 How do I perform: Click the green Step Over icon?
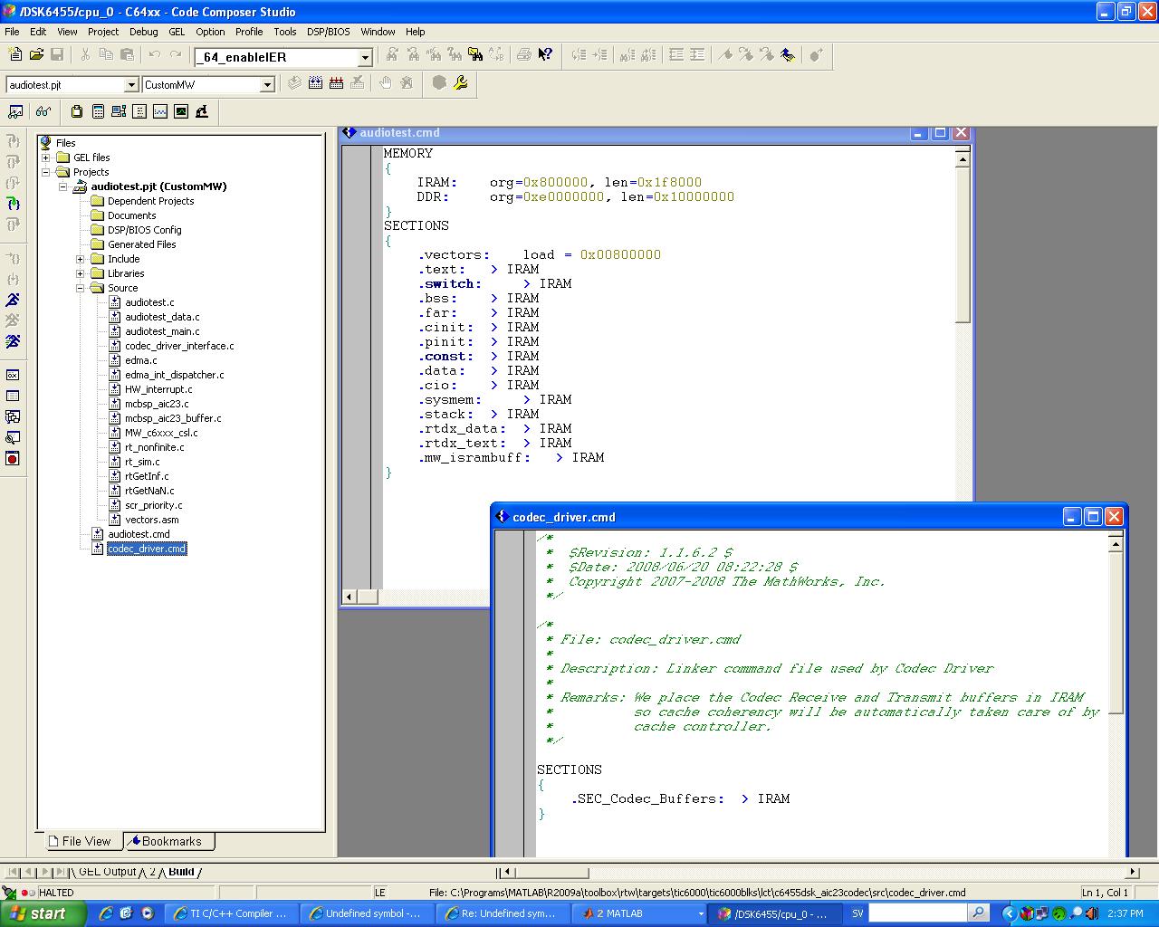tap(13, 204)
